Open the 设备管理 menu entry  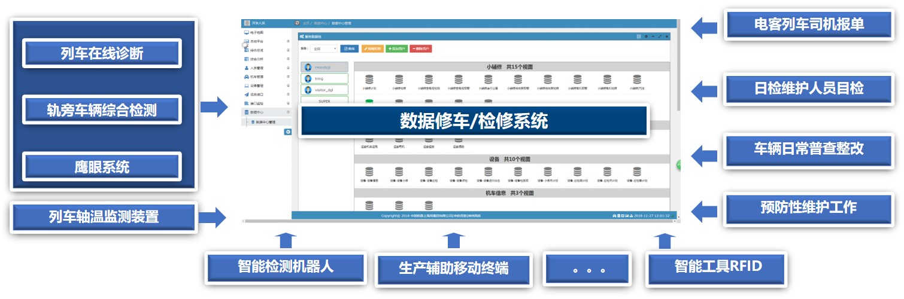tap(257, 86)
